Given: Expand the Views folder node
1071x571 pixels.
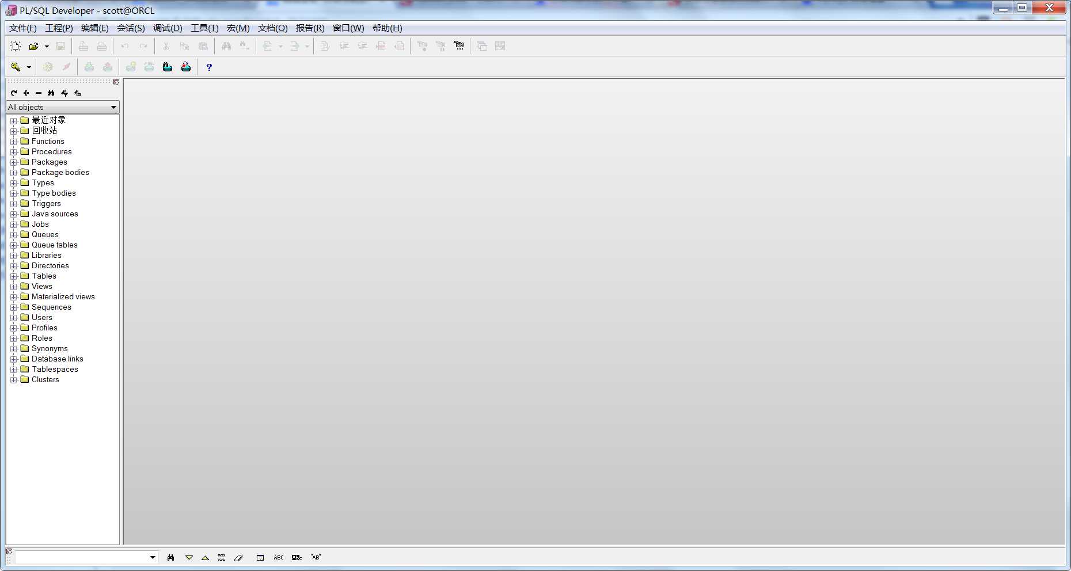Looking at the screenshot, I should point(13,287).
